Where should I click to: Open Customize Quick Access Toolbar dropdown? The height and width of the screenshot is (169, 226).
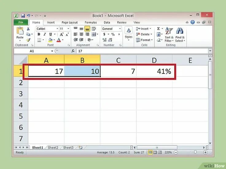(45, 16)
